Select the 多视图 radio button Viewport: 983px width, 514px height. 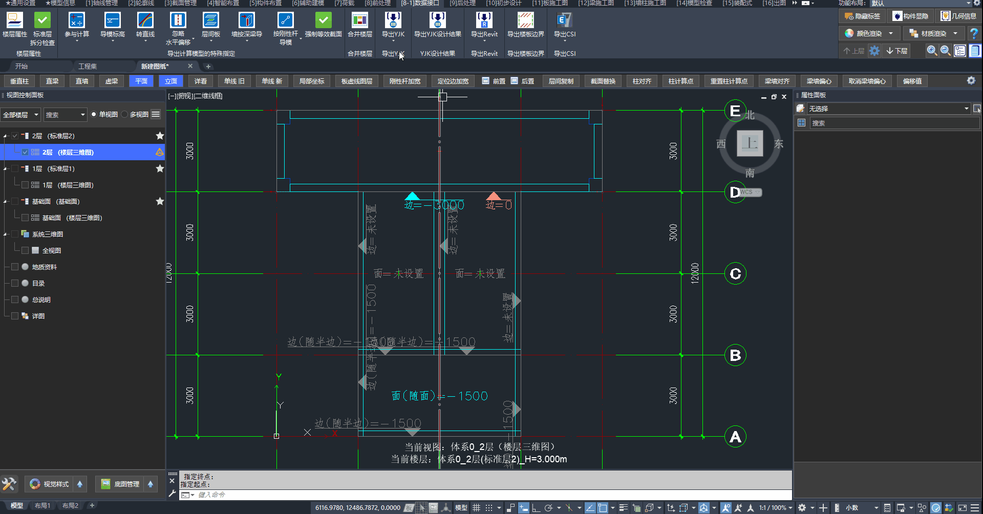124,114
